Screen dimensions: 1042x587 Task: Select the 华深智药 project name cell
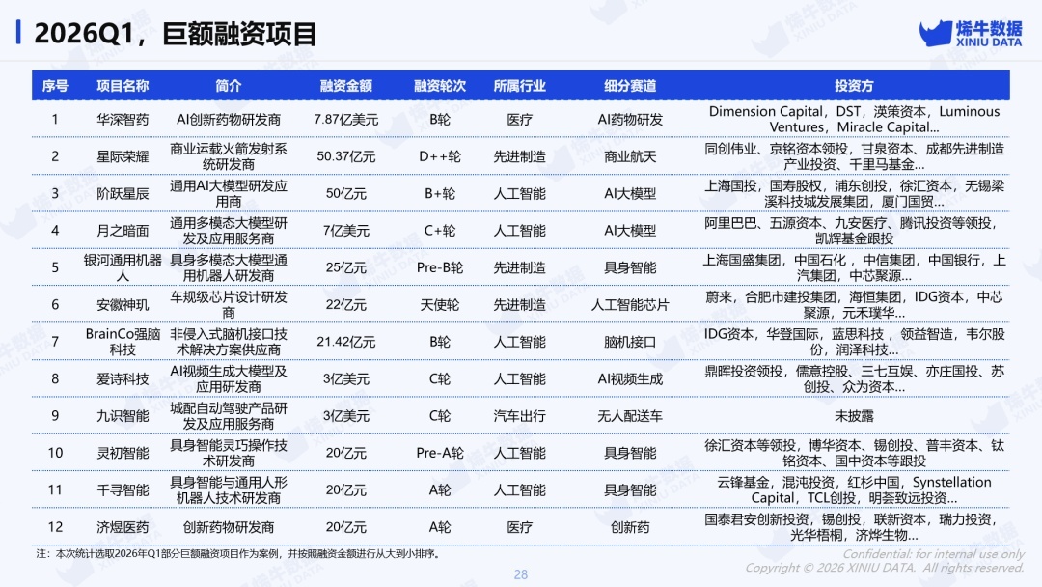123,120
